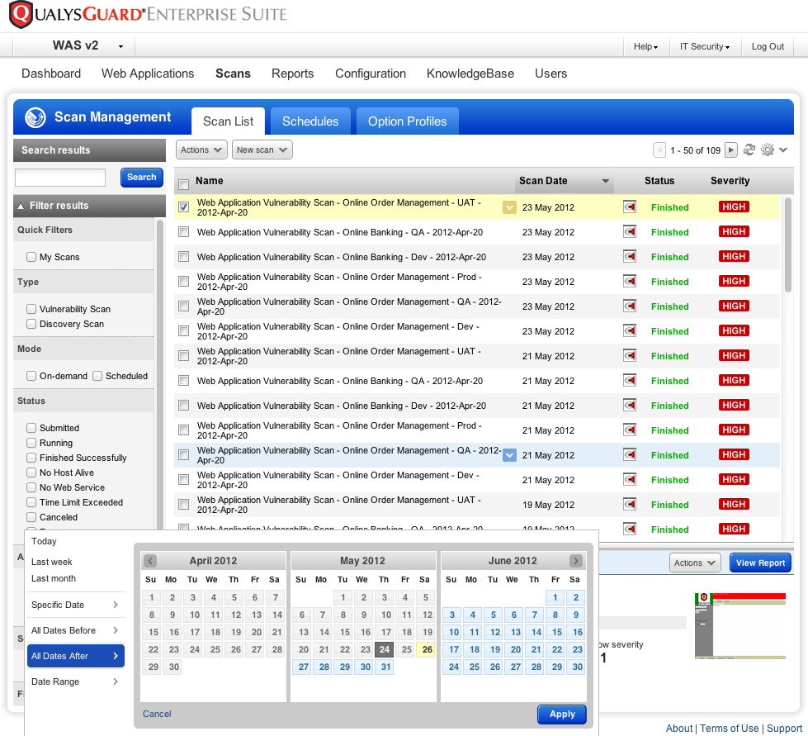Image resolution: width=808 pixels, height=736 pixels.
Task: Go to next page arrow
Action: (730, 150)
